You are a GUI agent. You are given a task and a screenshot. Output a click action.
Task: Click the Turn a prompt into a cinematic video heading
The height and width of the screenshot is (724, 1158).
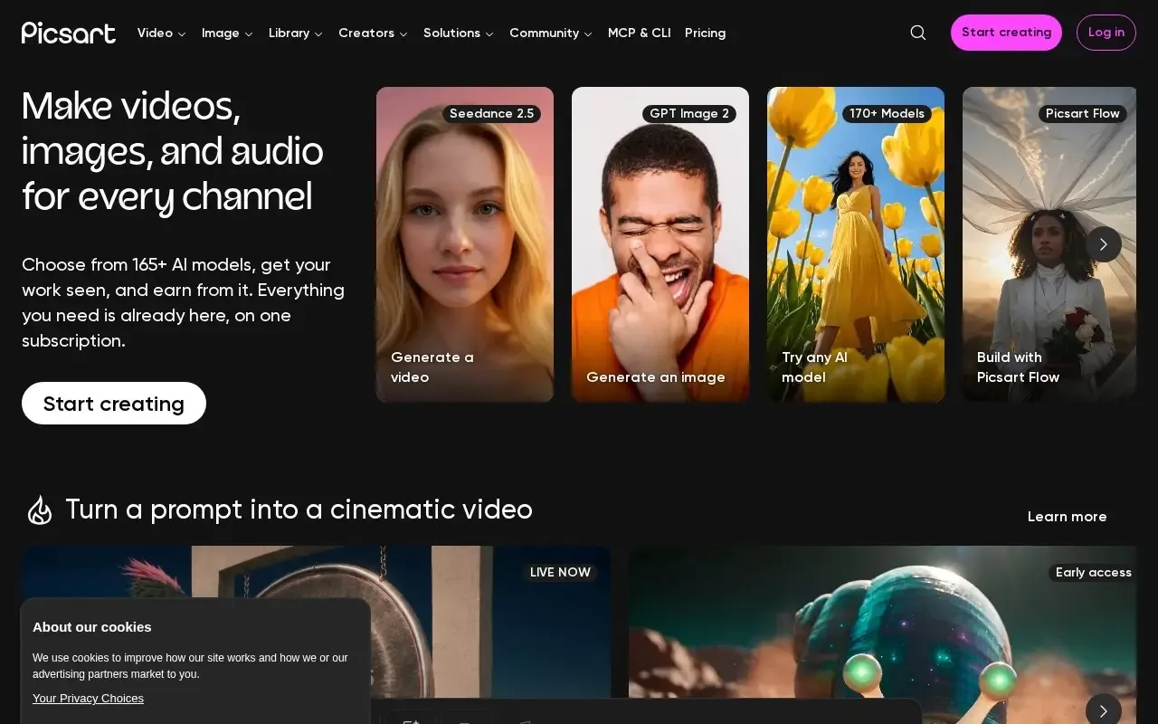coord(299,510)
